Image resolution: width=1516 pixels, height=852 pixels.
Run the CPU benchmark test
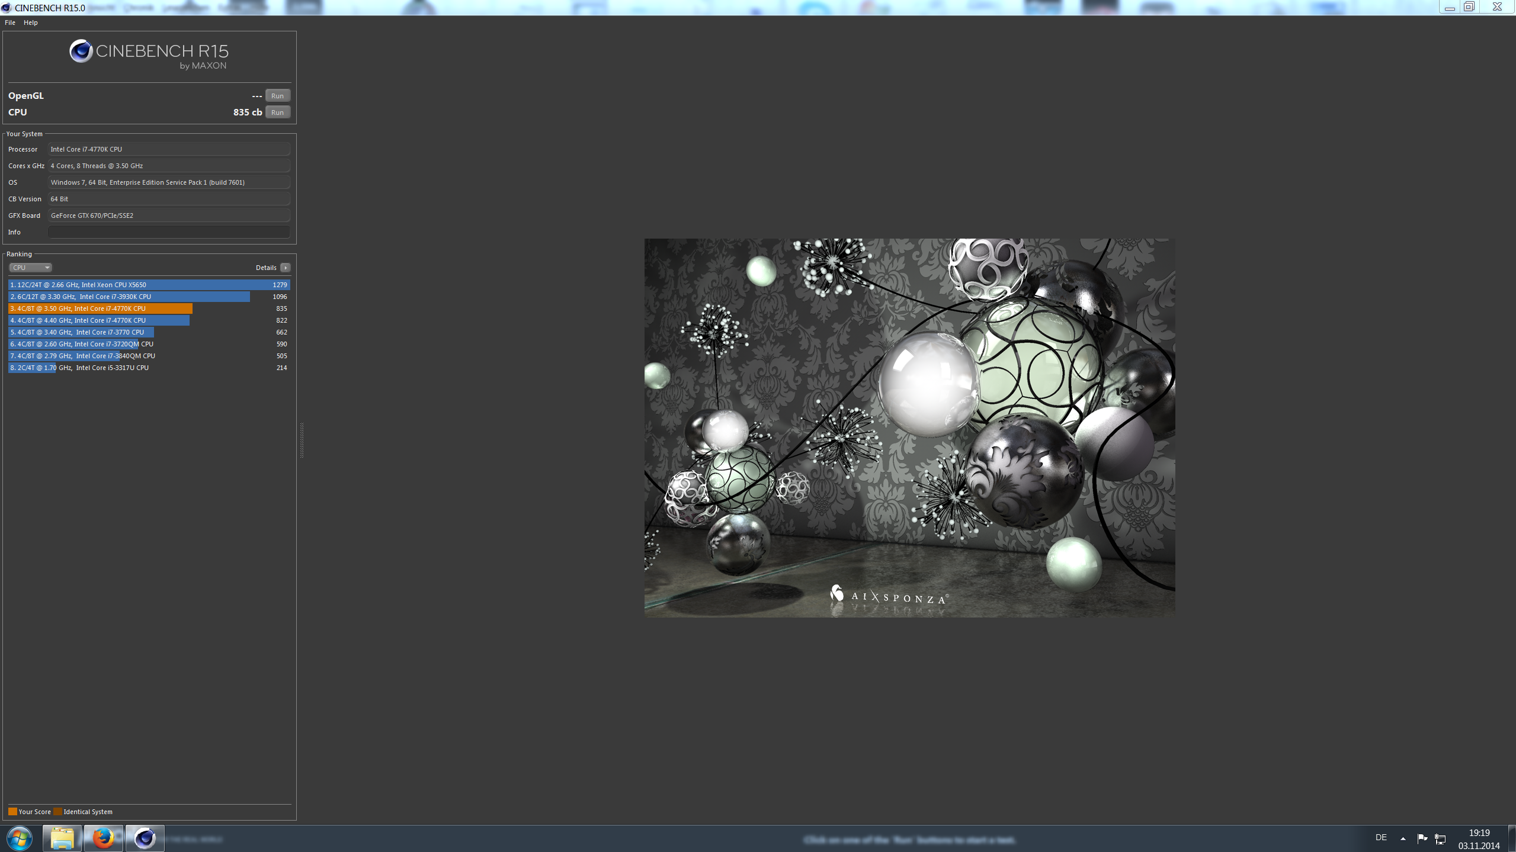(277, 112)
